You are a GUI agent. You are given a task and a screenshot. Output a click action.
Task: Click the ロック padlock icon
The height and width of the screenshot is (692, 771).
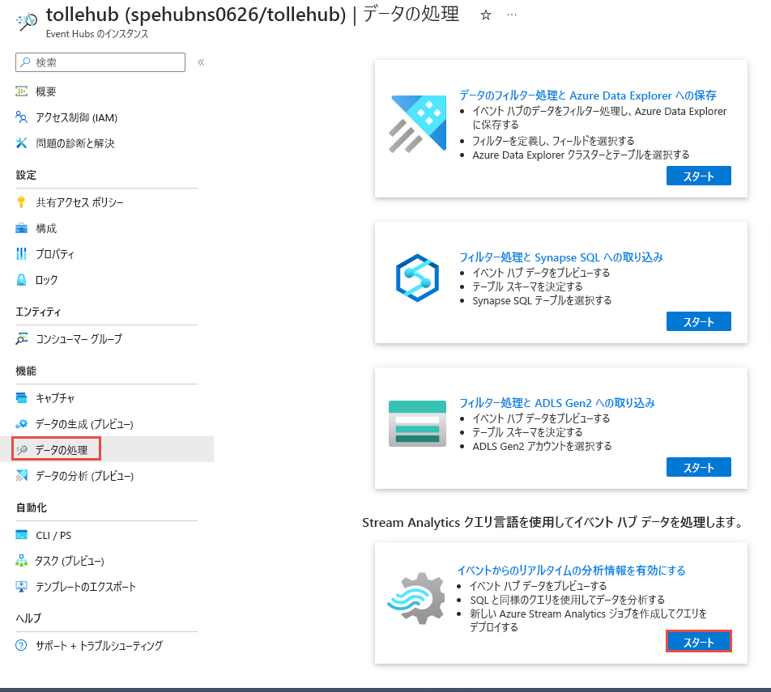pyautogui.click(x=21, y=280)
